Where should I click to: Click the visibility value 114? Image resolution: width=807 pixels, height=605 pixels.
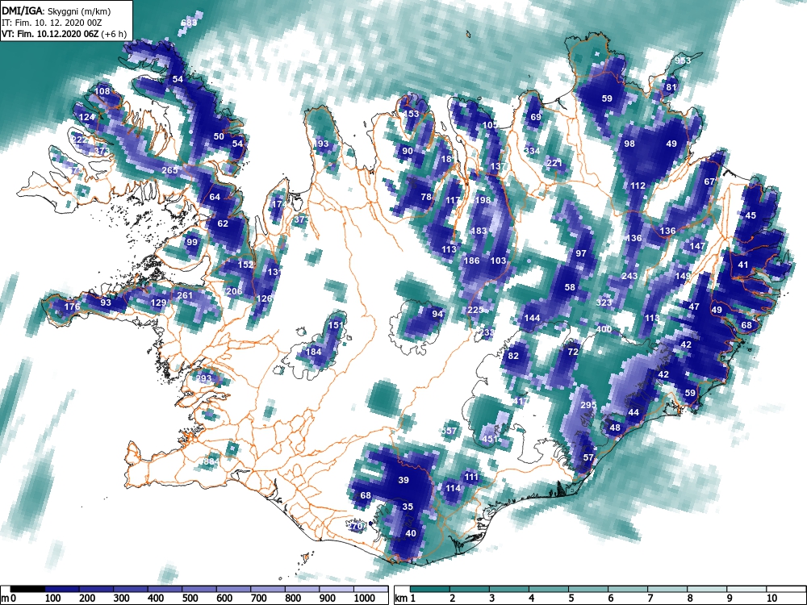[x=453, y=488]
